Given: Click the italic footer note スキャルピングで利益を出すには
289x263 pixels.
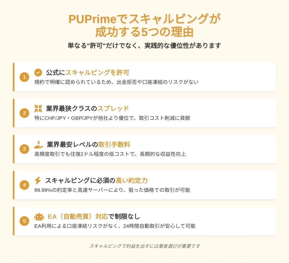Looking at the screenshot, I should pyautogui.click(x=145, y=246).
